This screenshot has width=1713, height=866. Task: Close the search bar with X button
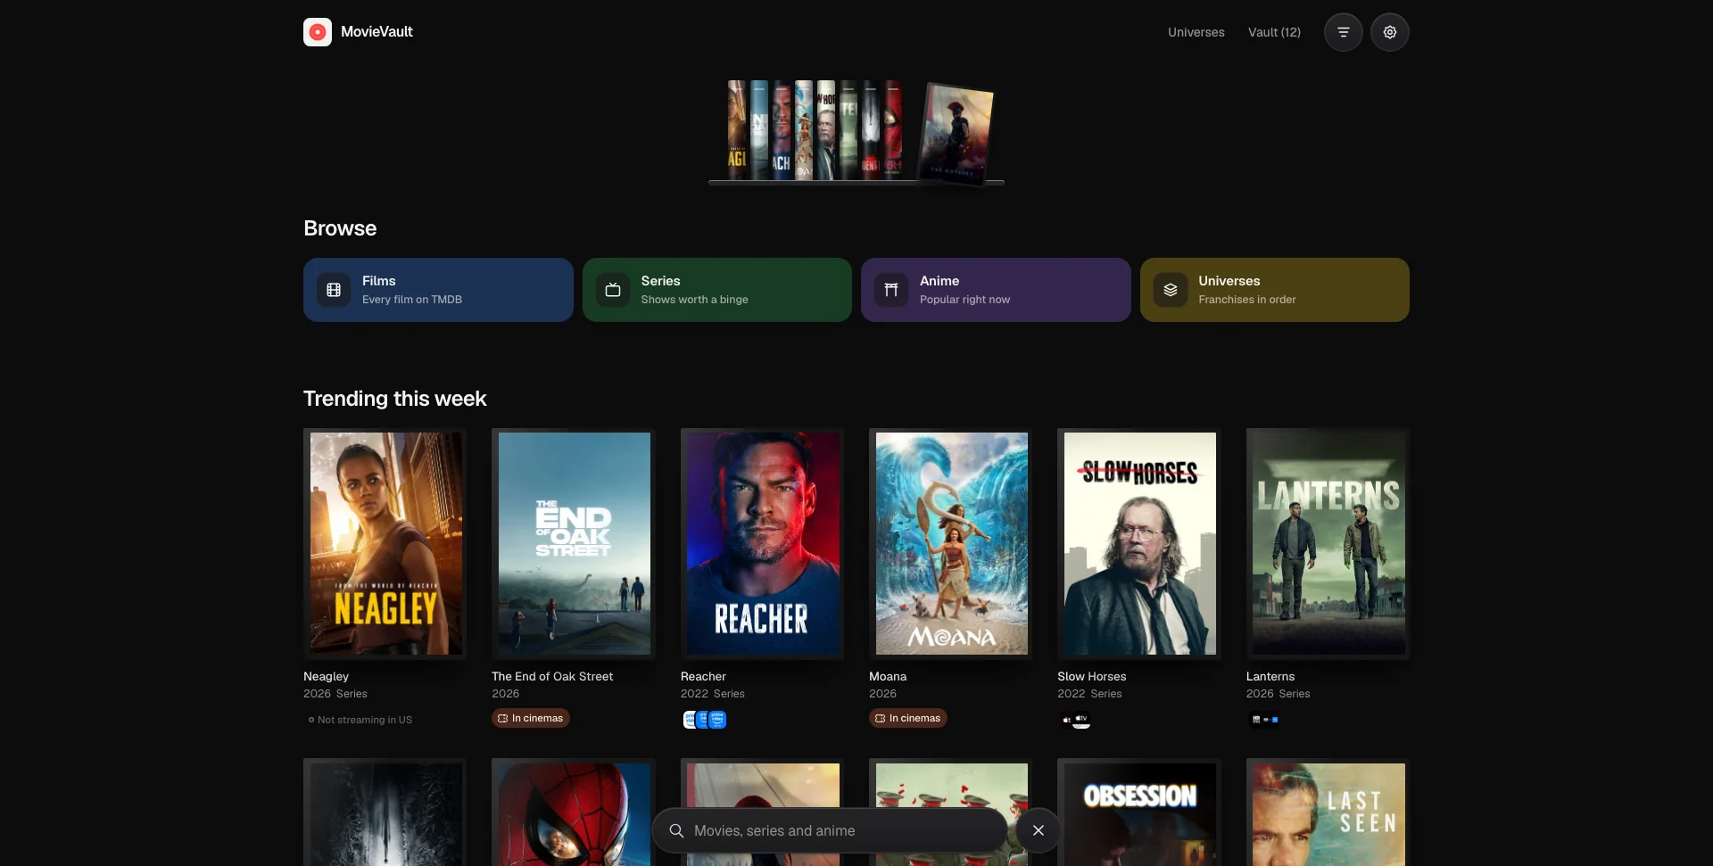[1039, 830]
